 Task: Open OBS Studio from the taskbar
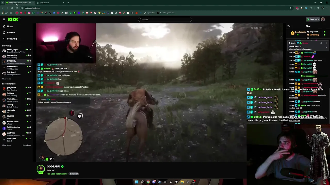193,182
